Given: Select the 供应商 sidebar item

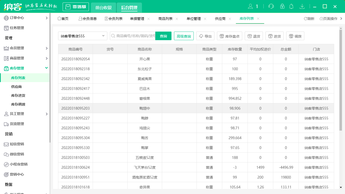Looking at the screenshot, I should (16, 87).
